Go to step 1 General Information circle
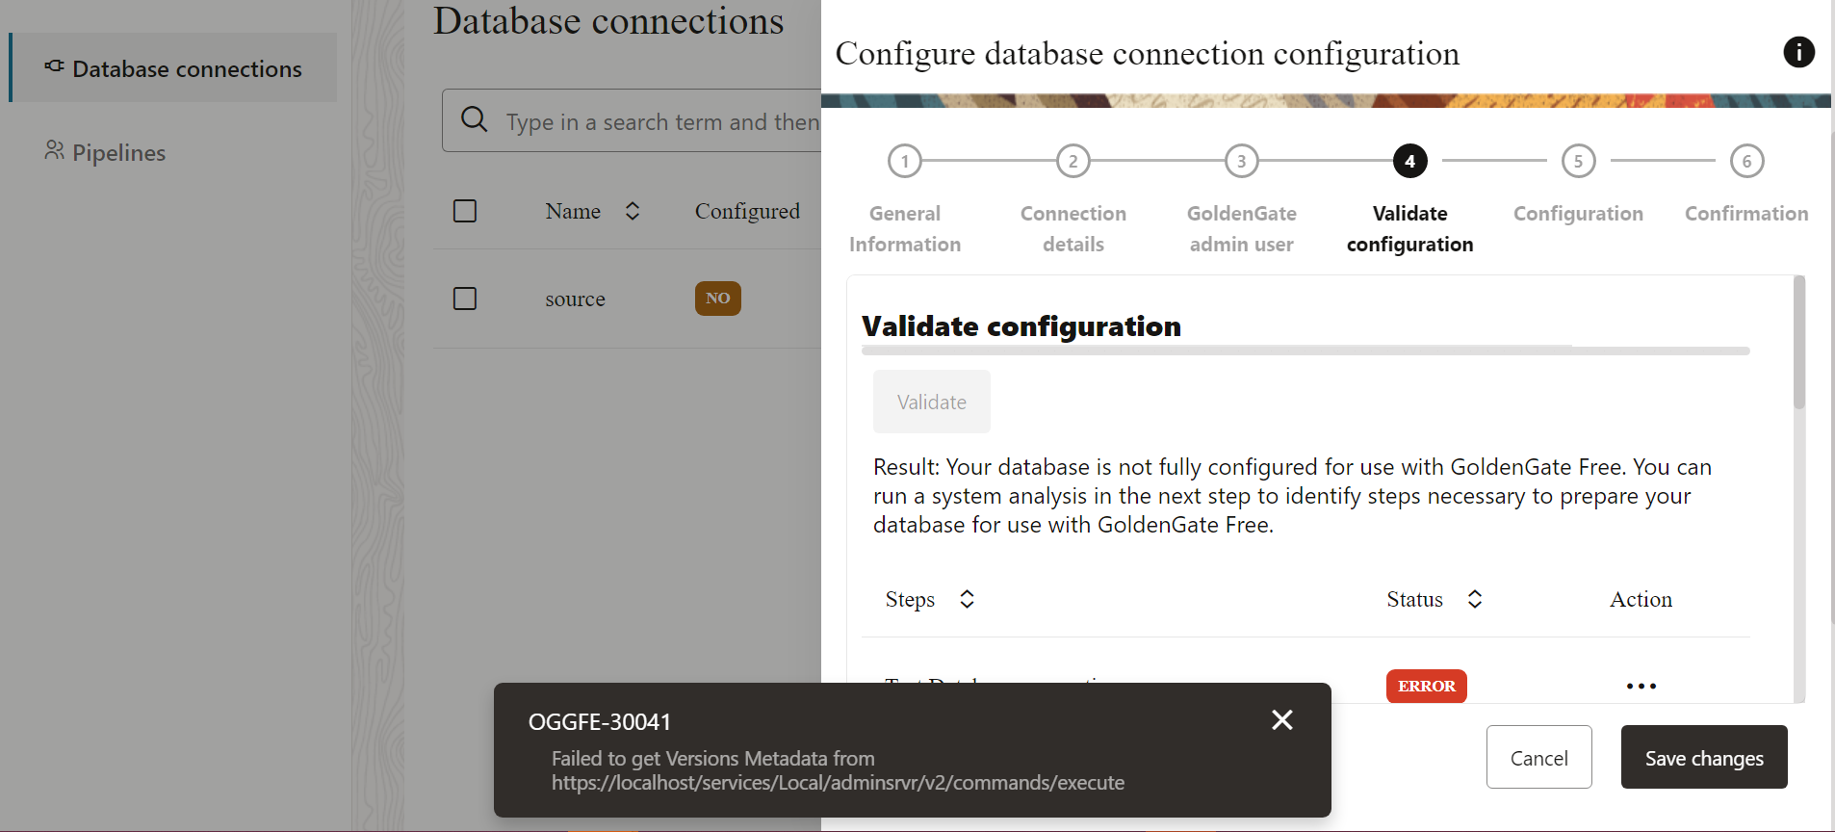Image resolution: width=1835 pixels, height=832 pixels. coord(904,161)
